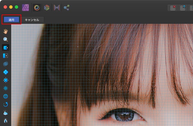Select the Liquify Push Forward tool

tap(6, 48)
